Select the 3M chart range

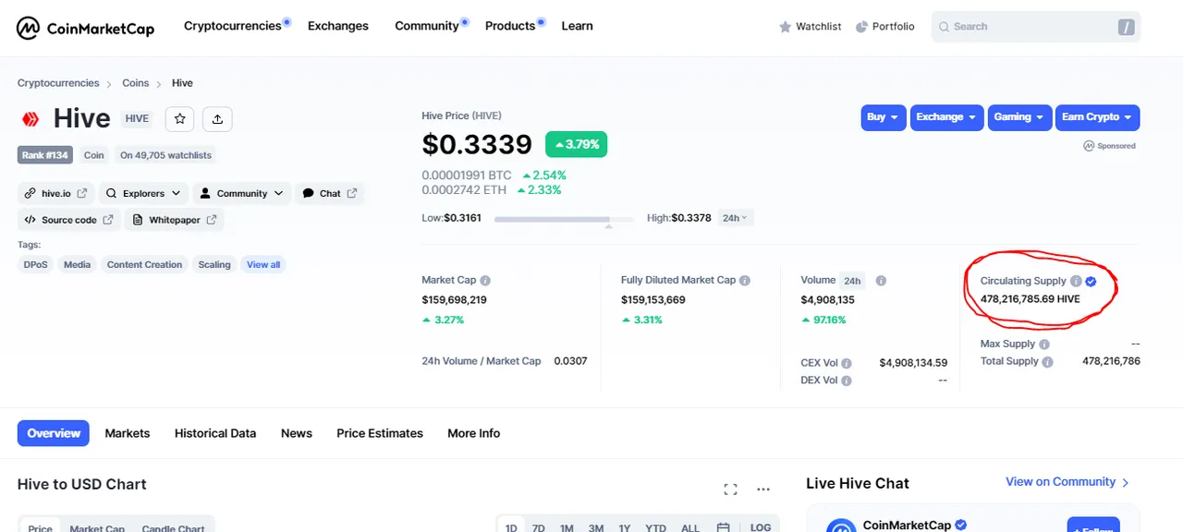point(596,526)
